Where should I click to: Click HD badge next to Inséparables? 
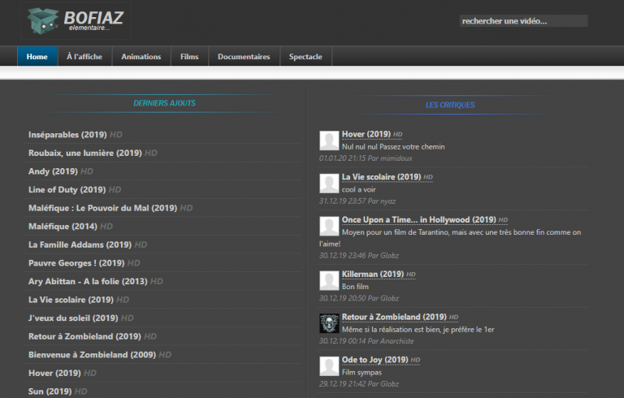coord(116,135)
